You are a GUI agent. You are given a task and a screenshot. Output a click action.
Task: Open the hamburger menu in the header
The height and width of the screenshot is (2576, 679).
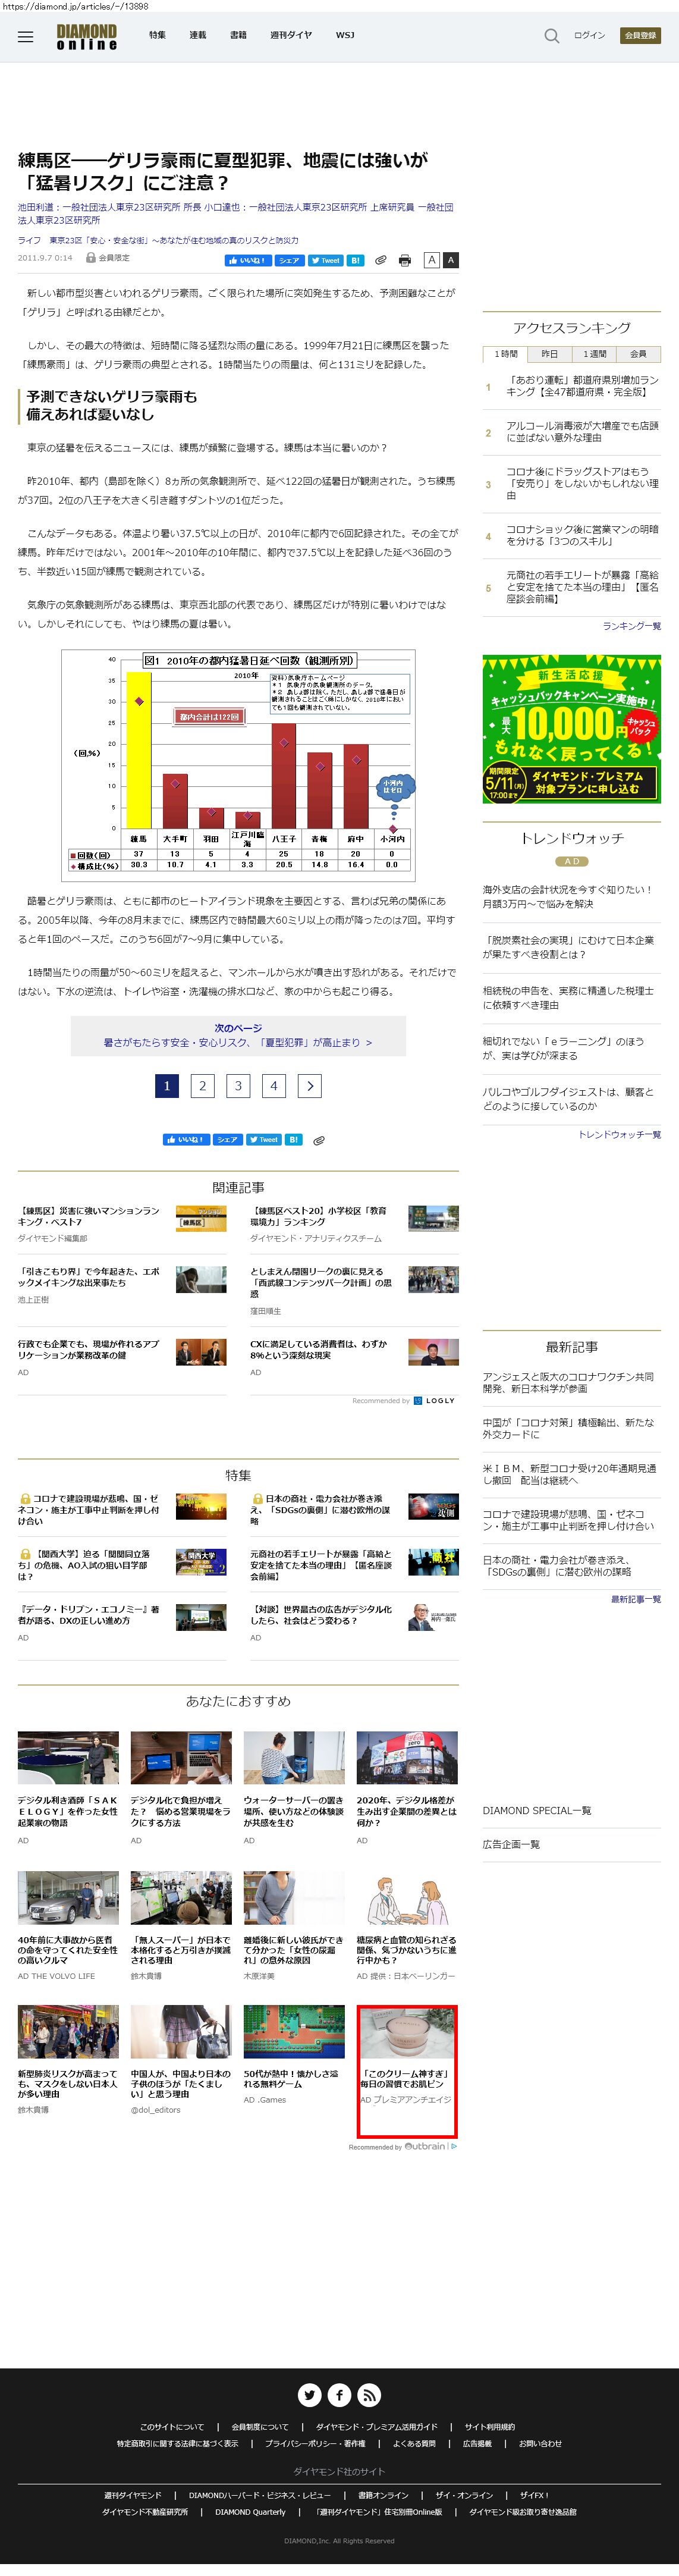click(x=26, y=37)
